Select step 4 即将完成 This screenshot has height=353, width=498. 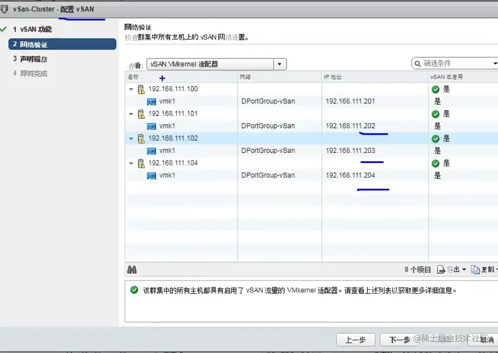click(x=30, y=74)
